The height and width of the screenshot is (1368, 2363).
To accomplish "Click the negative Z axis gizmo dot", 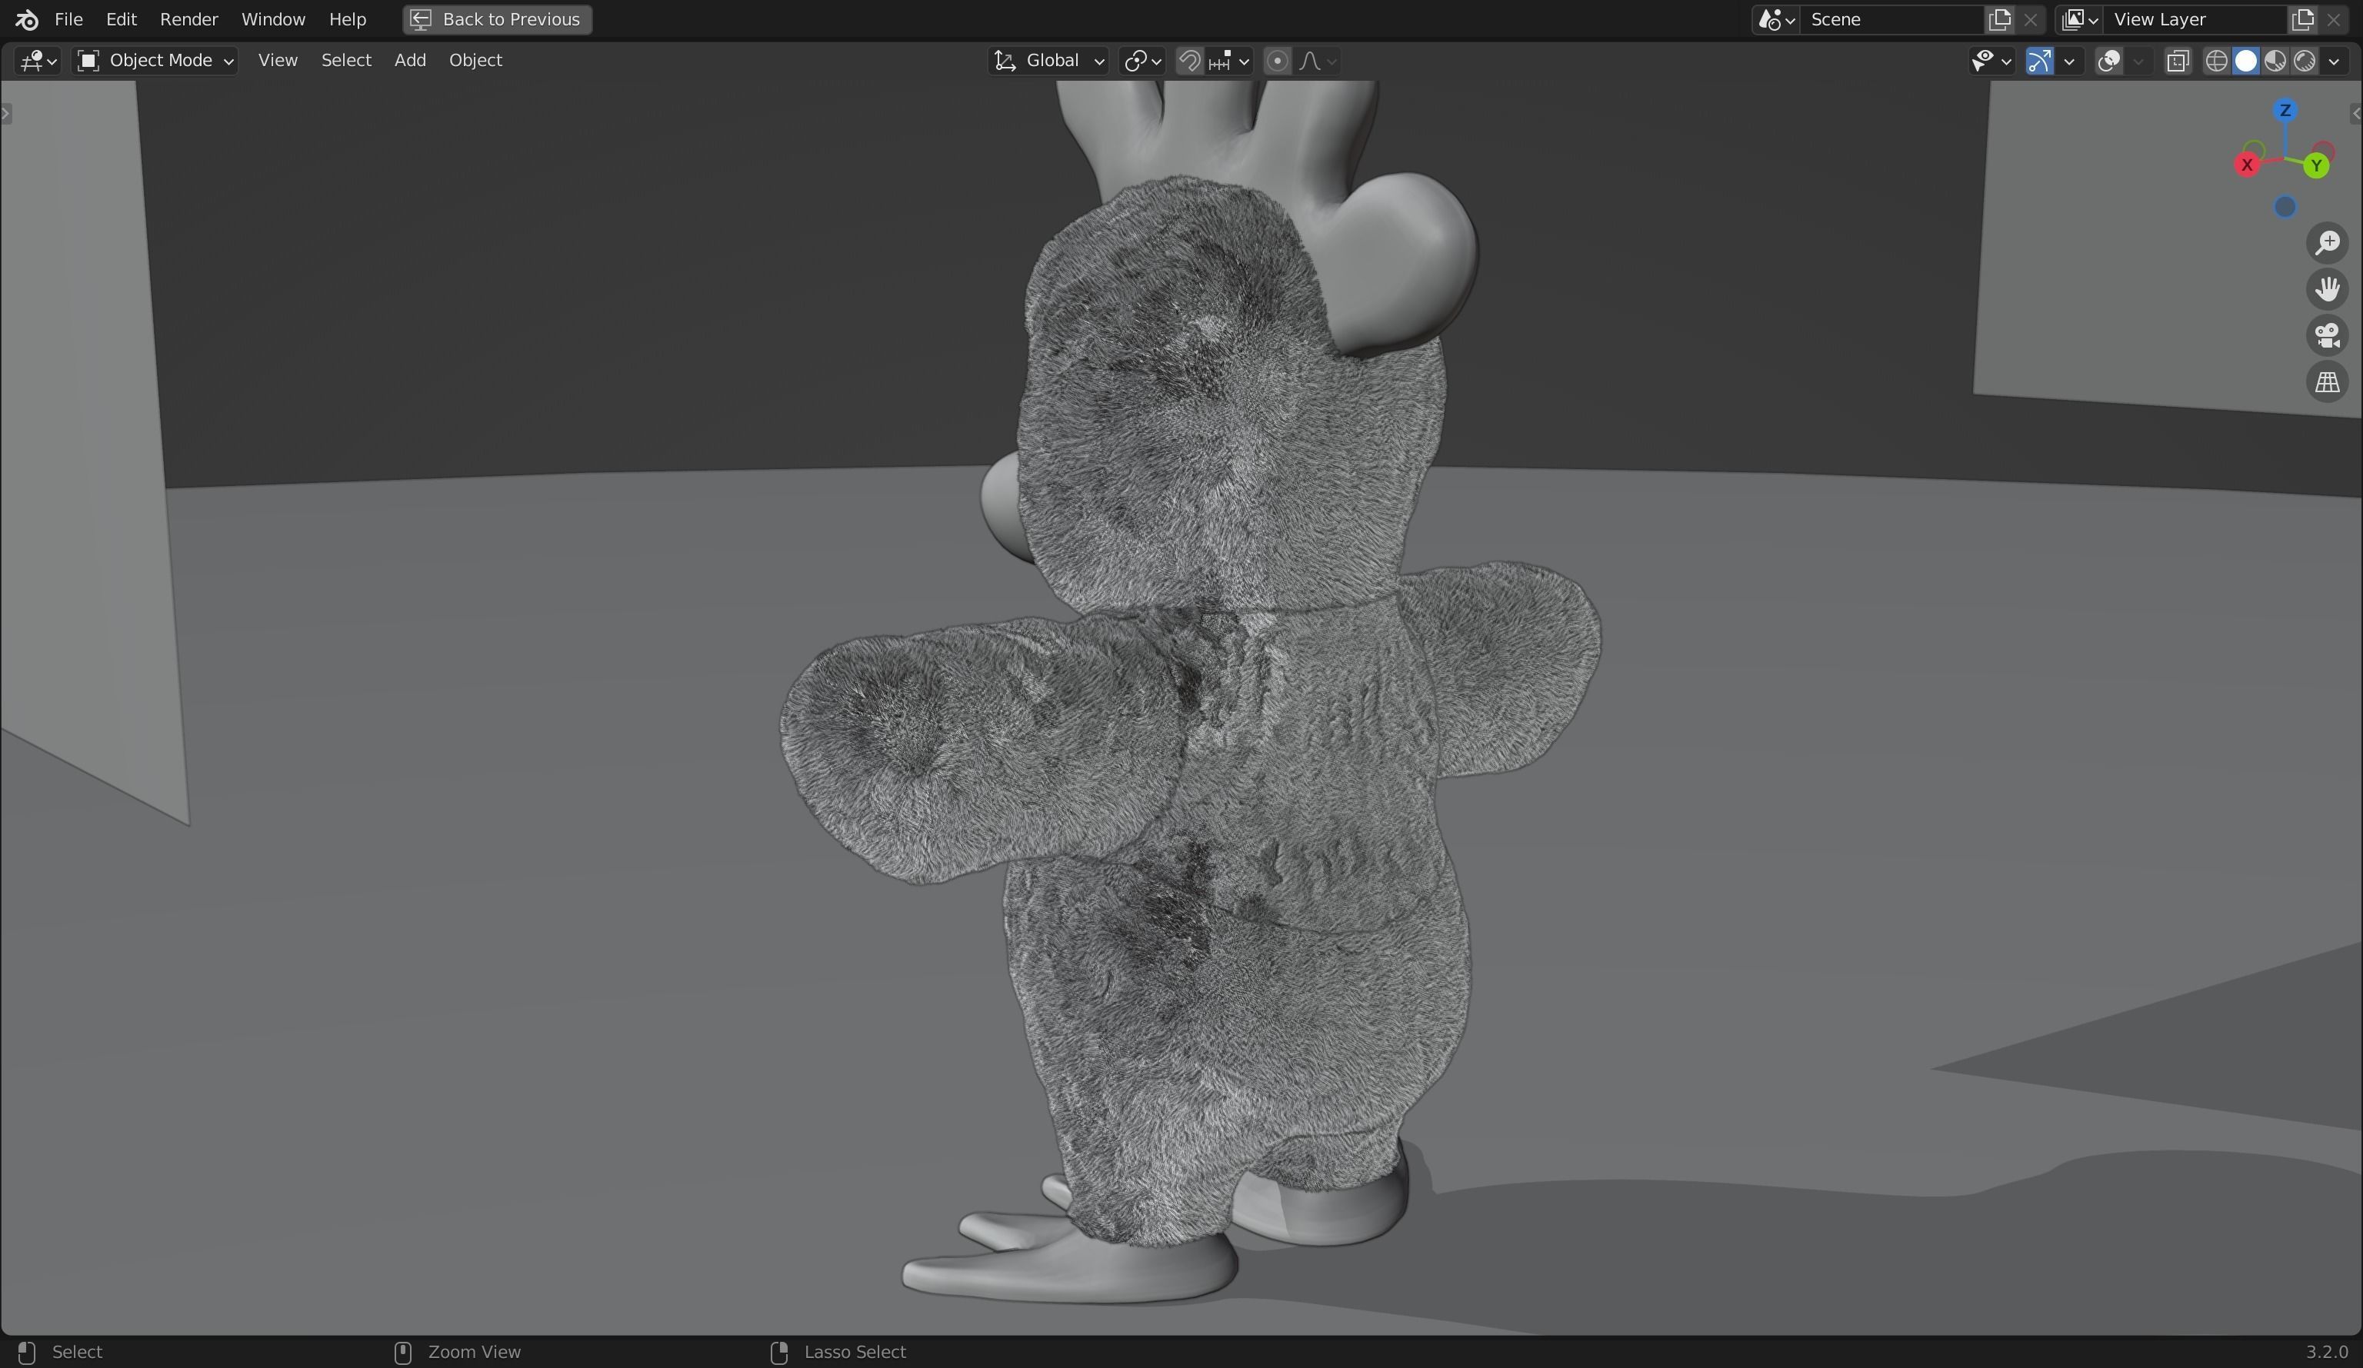I will [2285, 207].
